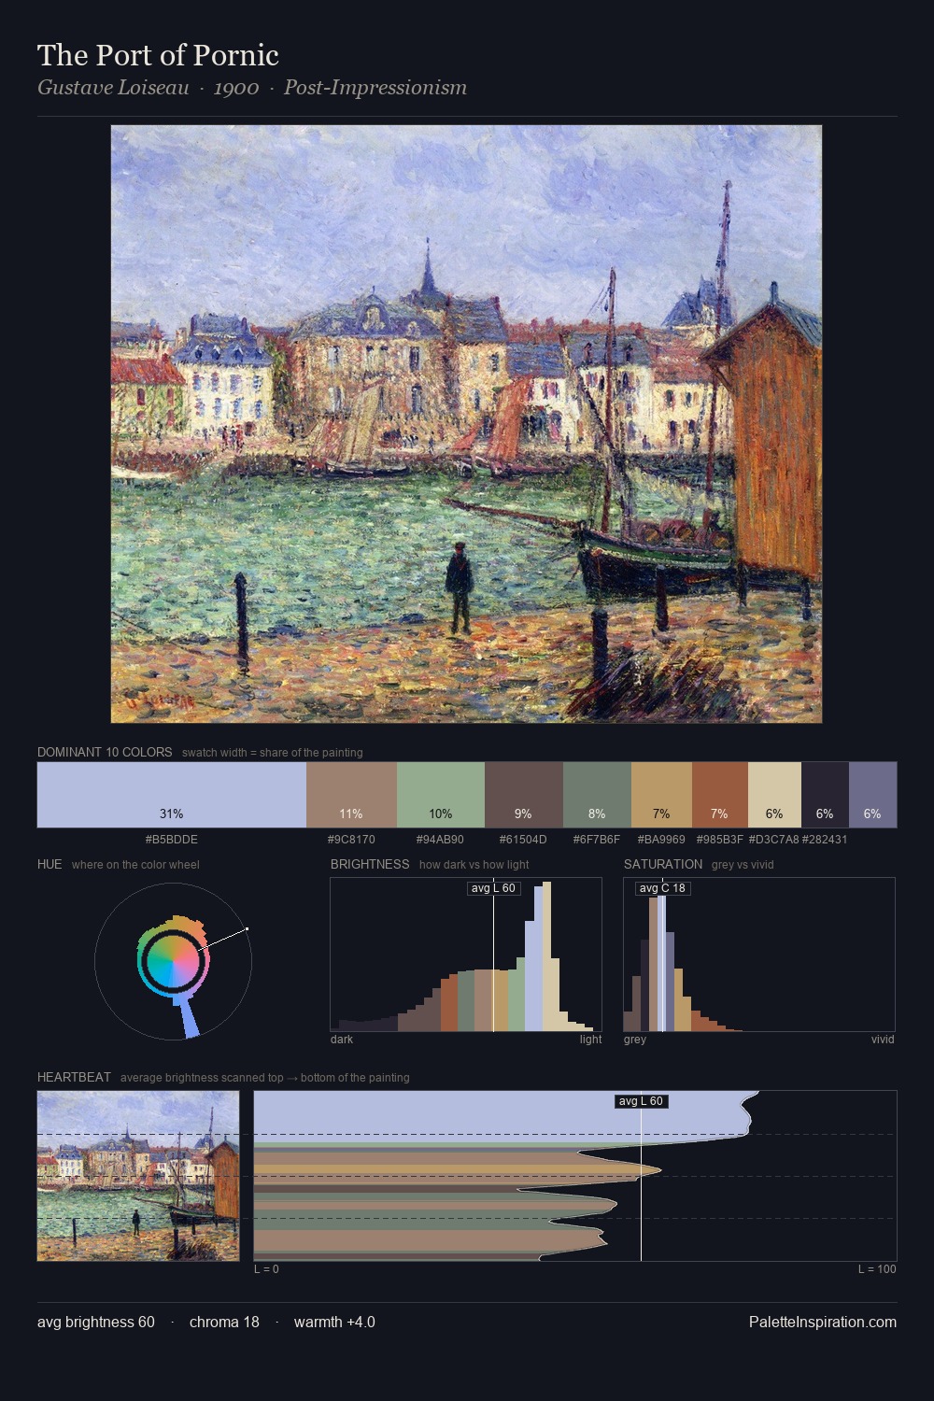Click the last 6% slate-purple swatch
The image size is (934, 1401).
click(x=872, y=795)
